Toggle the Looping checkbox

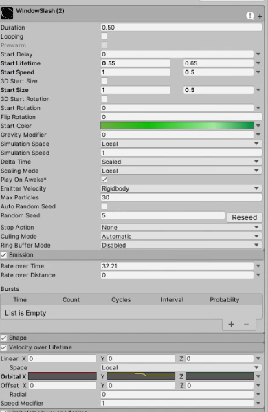point(104,36)
